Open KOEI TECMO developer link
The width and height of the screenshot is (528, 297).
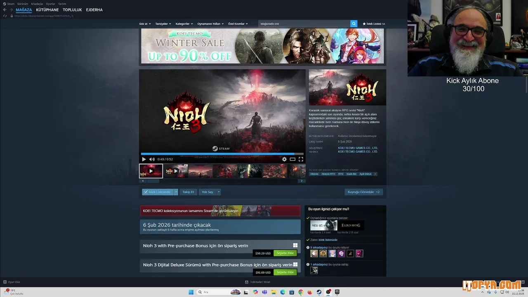358,148
